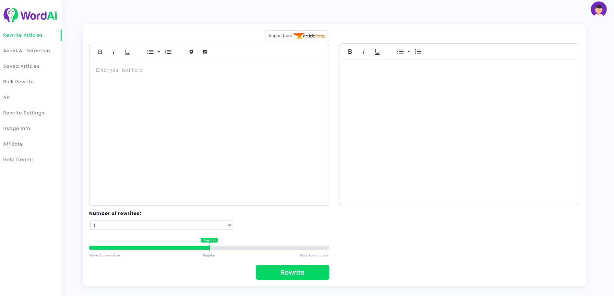
Task: Open the profile avatar in the top right
Action: 599,9
